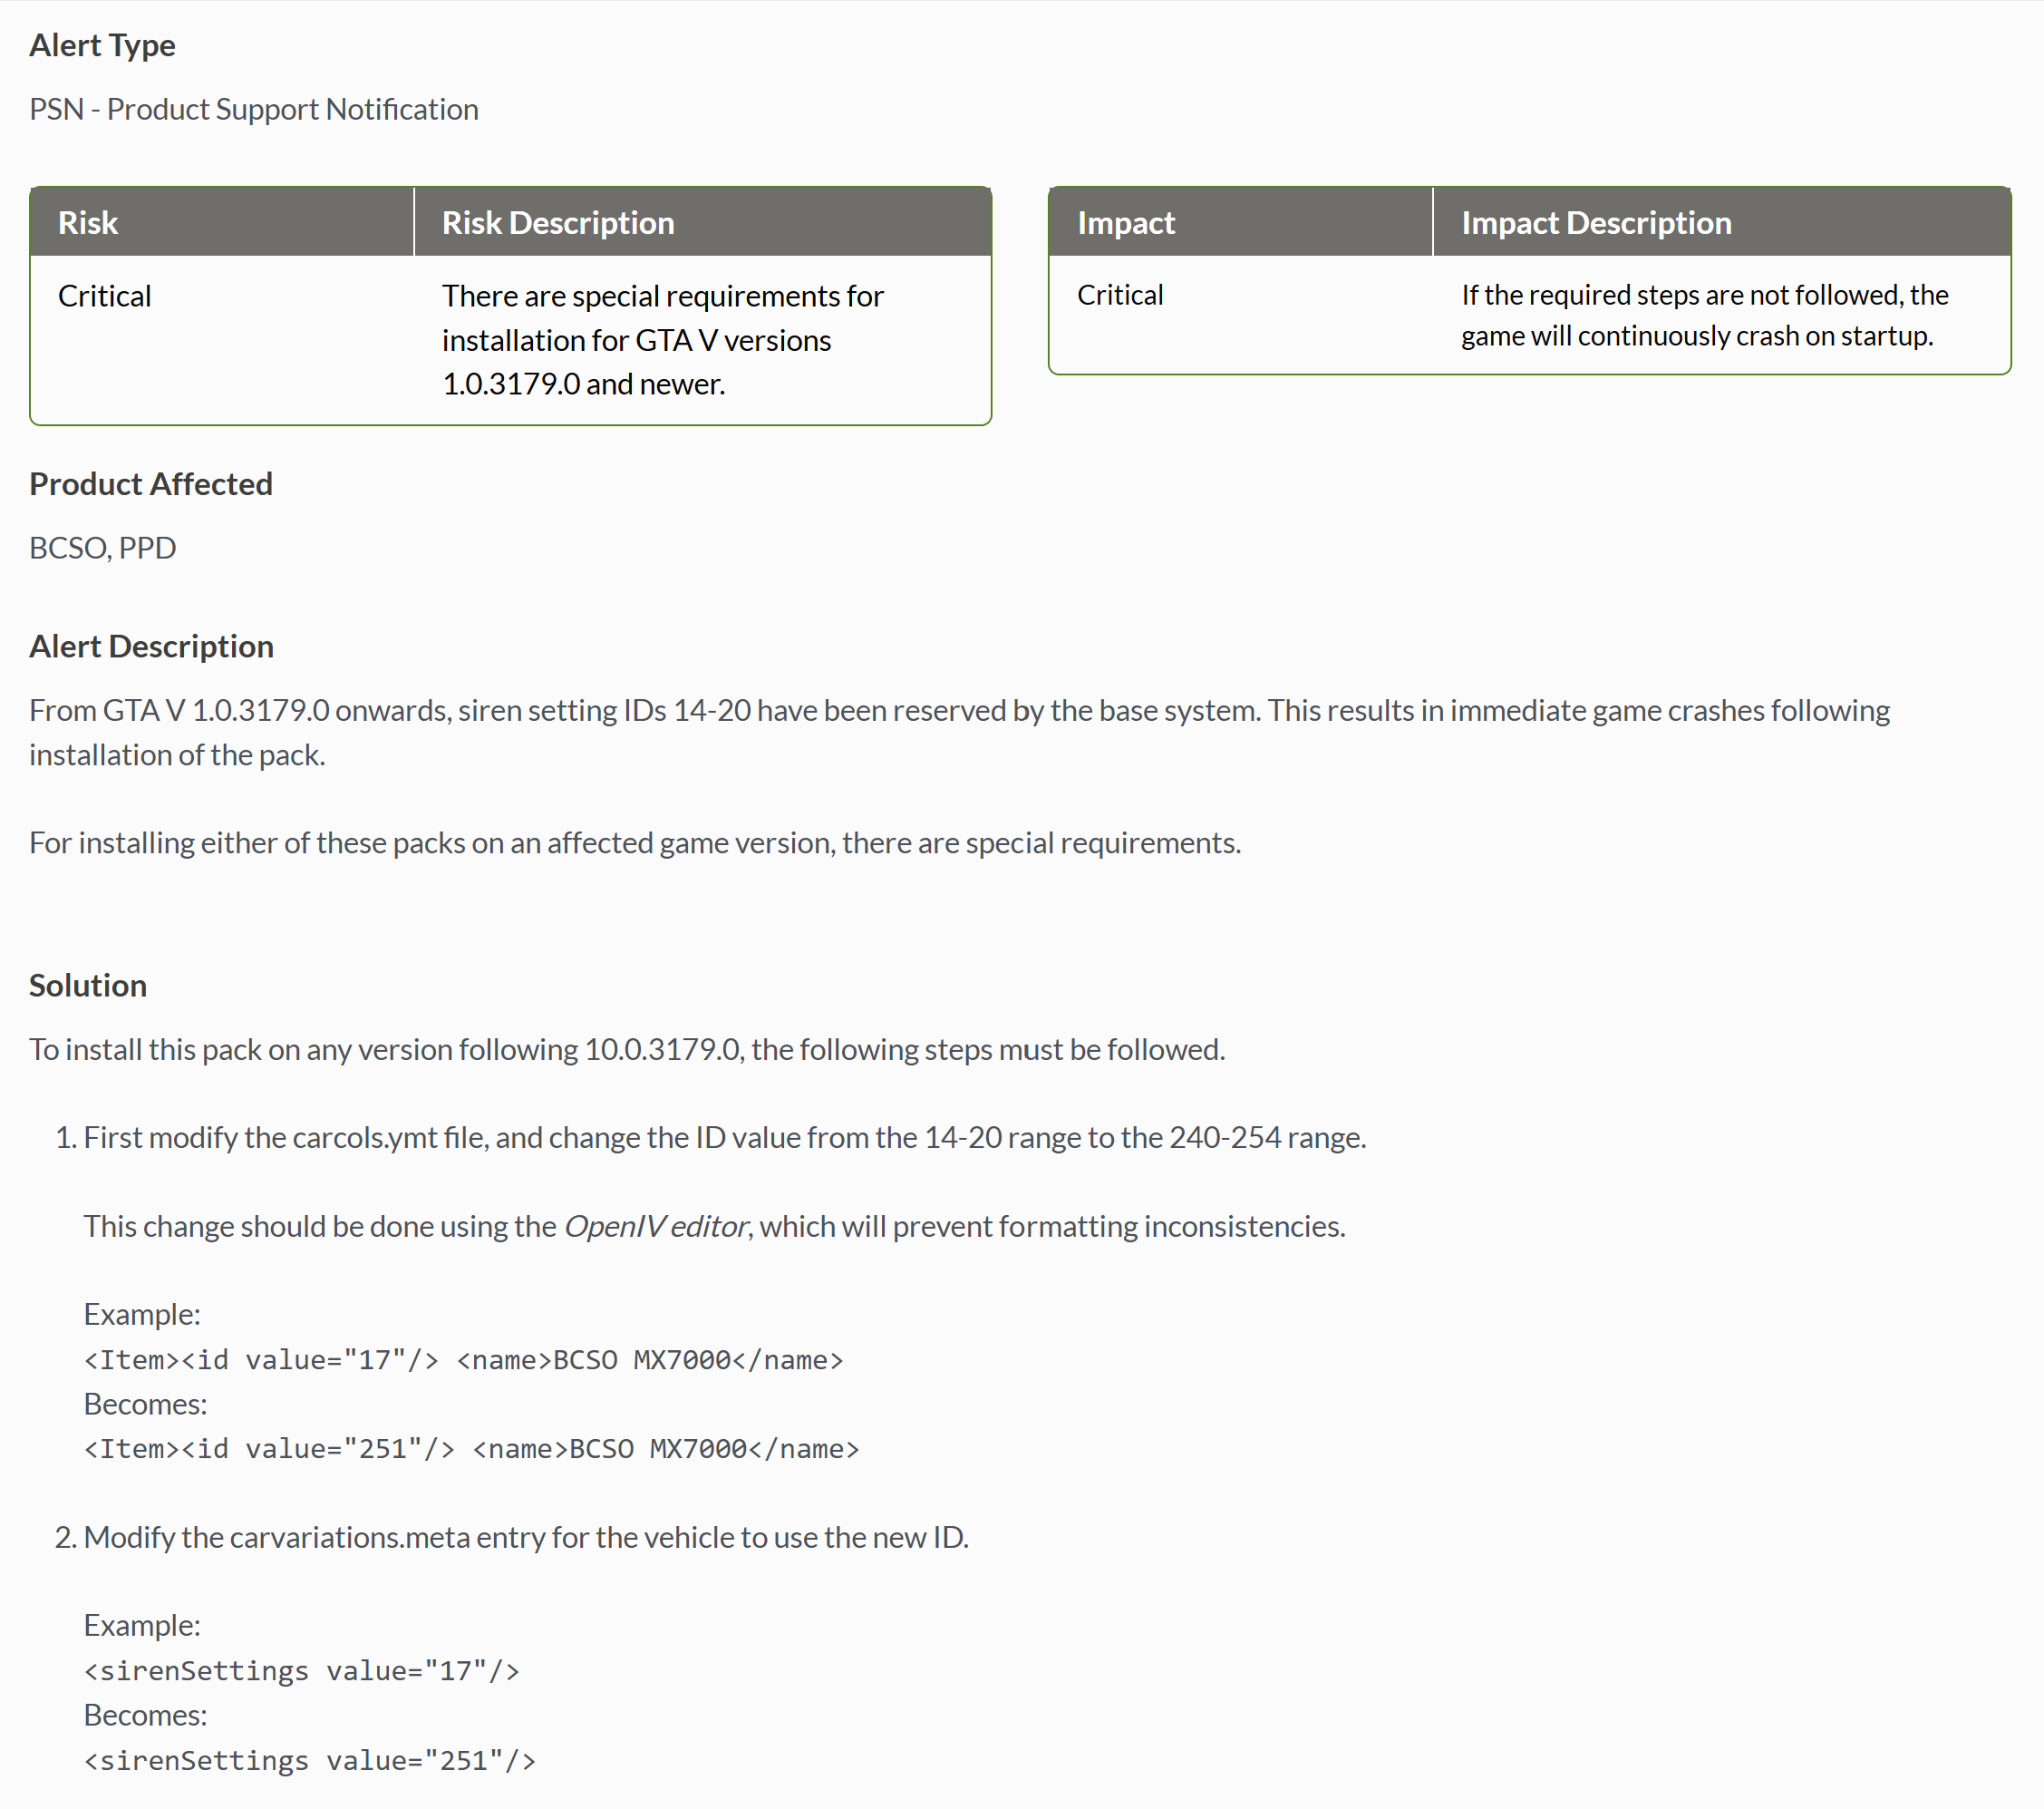Click the Product Affected heading
This screenshot has width=2044, height=1809.
click(151, 484)
